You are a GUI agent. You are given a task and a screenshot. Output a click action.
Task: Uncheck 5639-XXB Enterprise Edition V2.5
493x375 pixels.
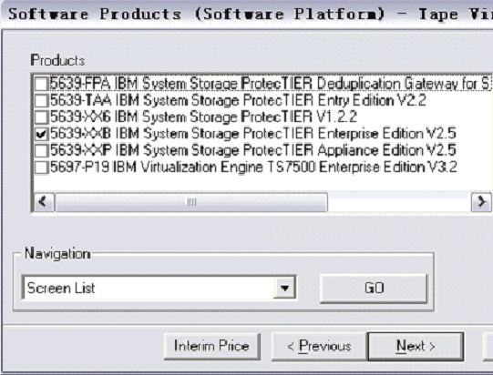click(41, 134)
